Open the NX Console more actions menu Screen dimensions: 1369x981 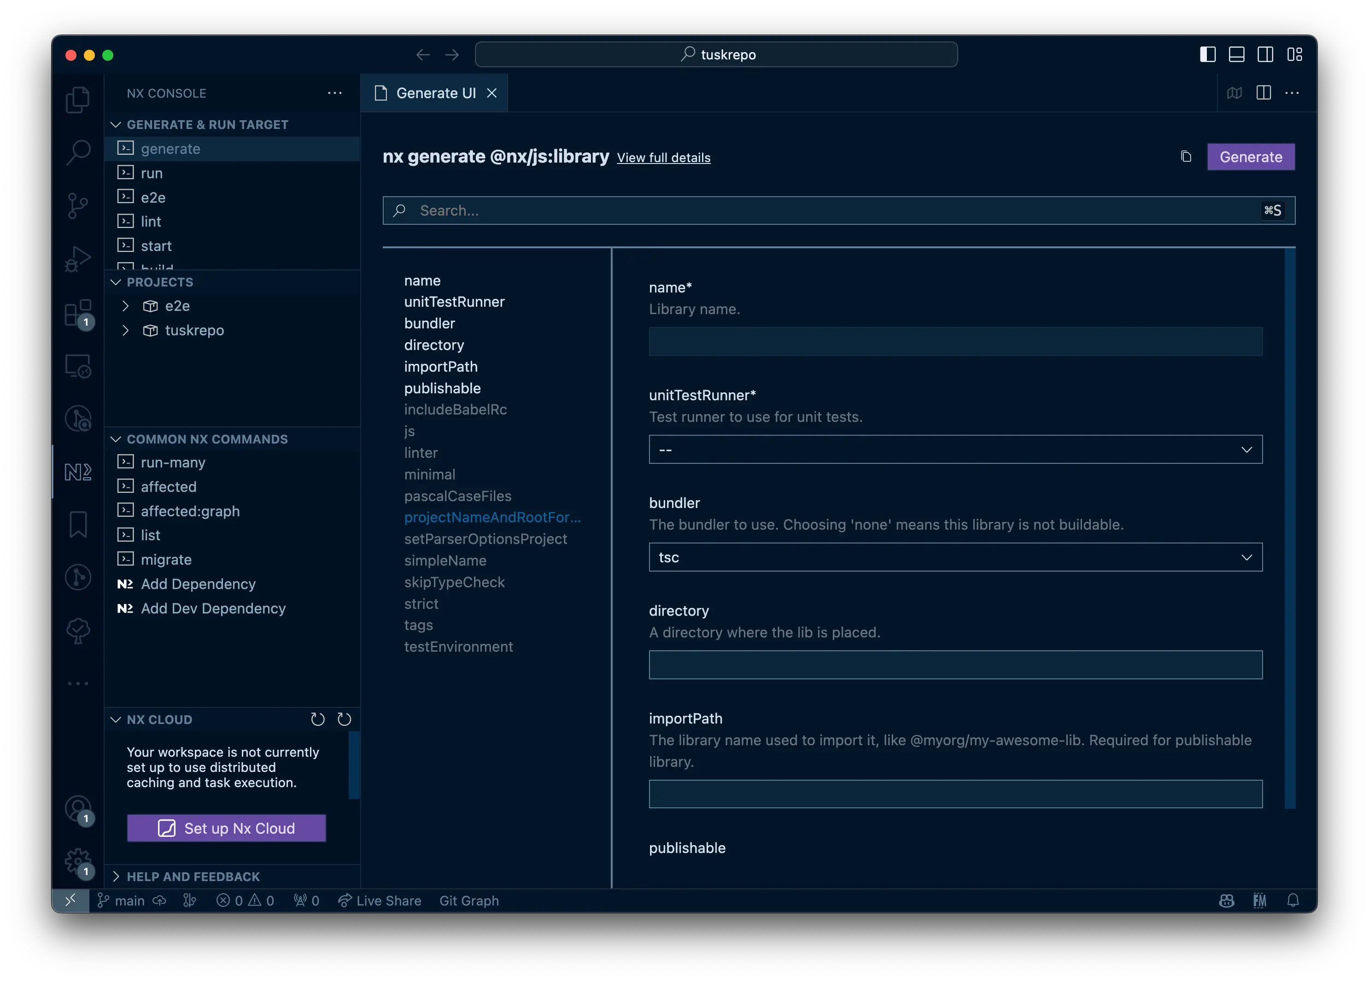[335, 93]
